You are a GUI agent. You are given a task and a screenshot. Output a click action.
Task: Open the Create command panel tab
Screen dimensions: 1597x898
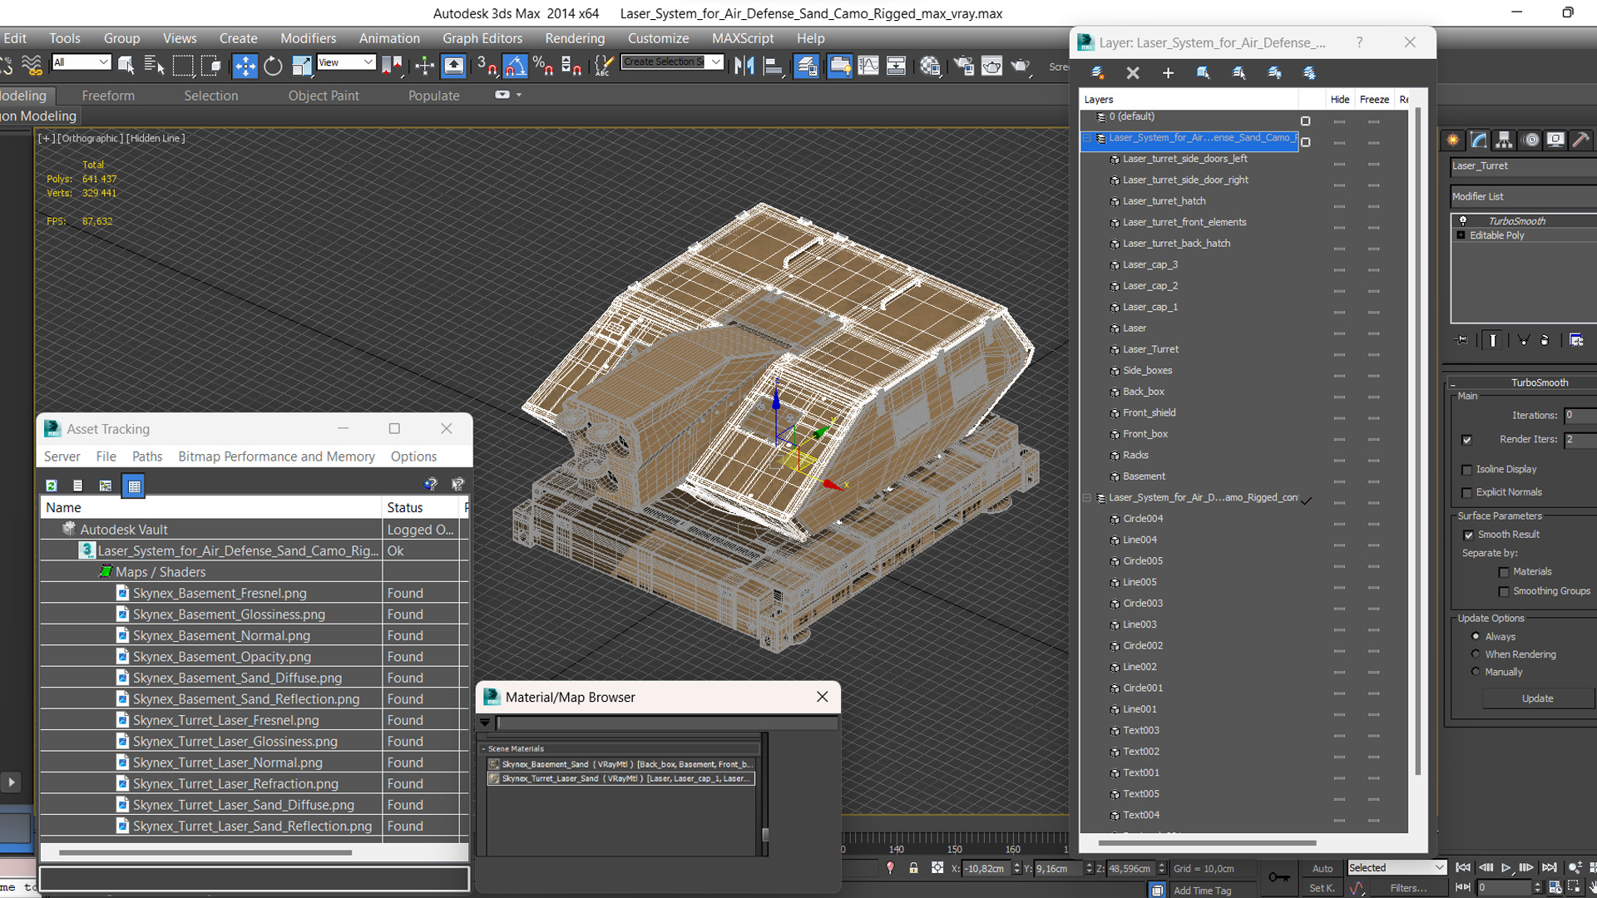coord(1453,140)
